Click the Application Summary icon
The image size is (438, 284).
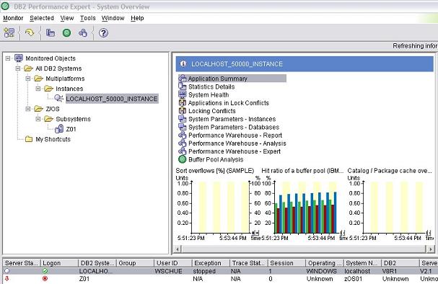tap(183, 79)
